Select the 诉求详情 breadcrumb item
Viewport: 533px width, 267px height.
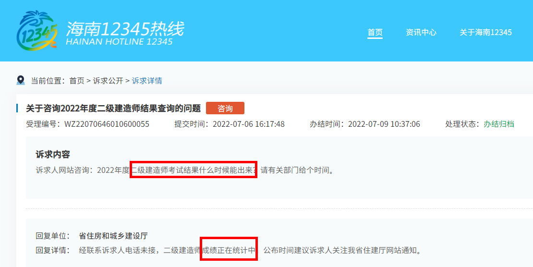click(147, 81)
